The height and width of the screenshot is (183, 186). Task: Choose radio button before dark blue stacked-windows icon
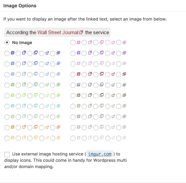coord(7,53)
